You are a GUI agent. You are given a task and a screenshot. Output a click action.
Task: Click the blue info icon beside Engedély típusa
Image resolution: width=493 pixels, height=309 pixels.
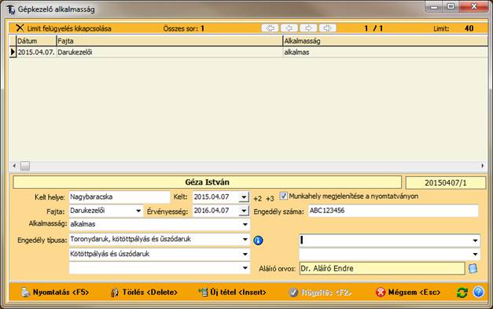[x=258, y=241]
